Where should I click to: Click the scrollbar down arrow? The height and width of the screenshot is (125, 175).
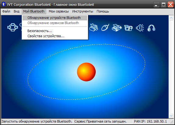(171, 116)
